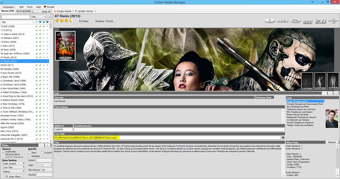Check the Missing Items filter
The width and height of the screenshot is (340, 179).
3,154
